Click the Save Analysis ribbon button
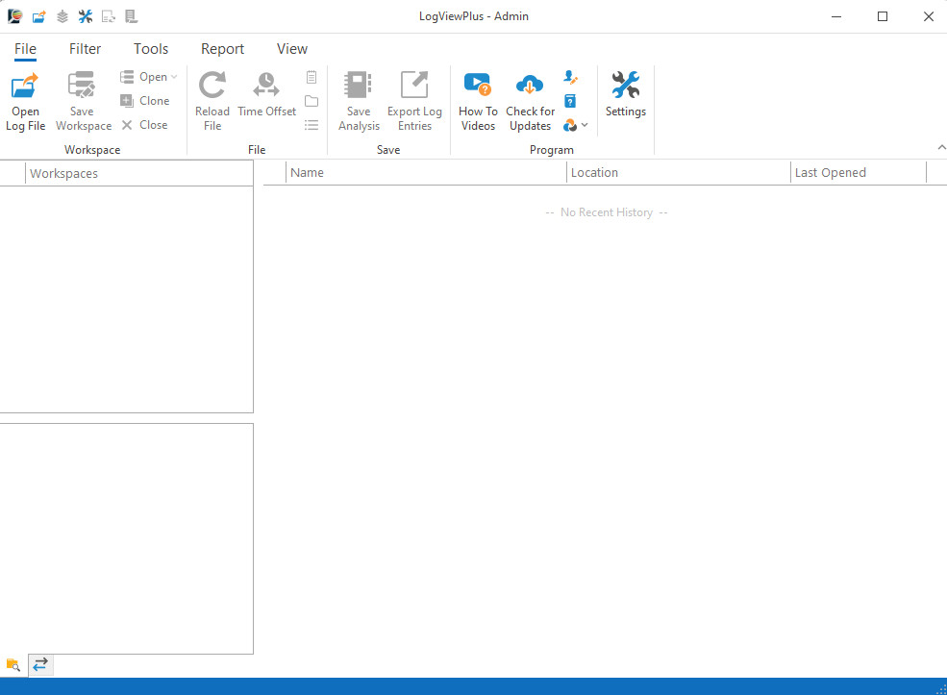The width and height of the screenshot is (947, 695). [359, 102]
